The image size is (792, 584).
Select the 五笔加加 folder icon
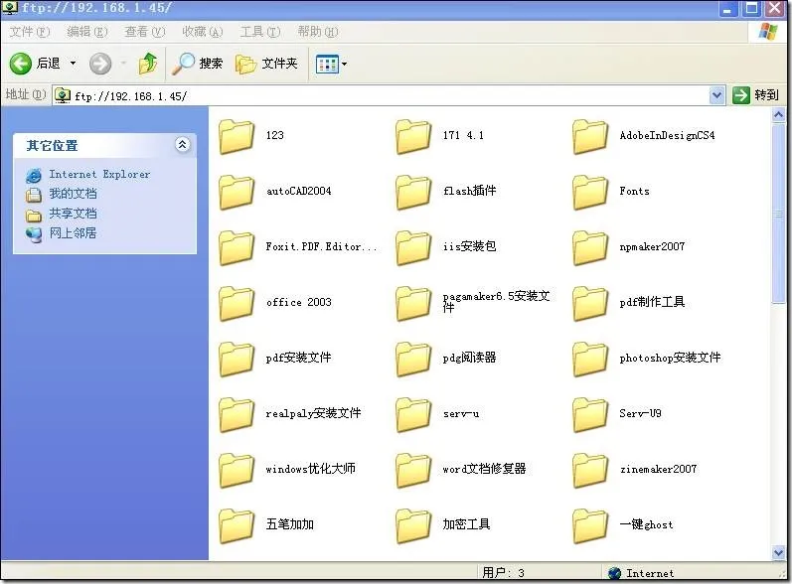coord(236,525)
